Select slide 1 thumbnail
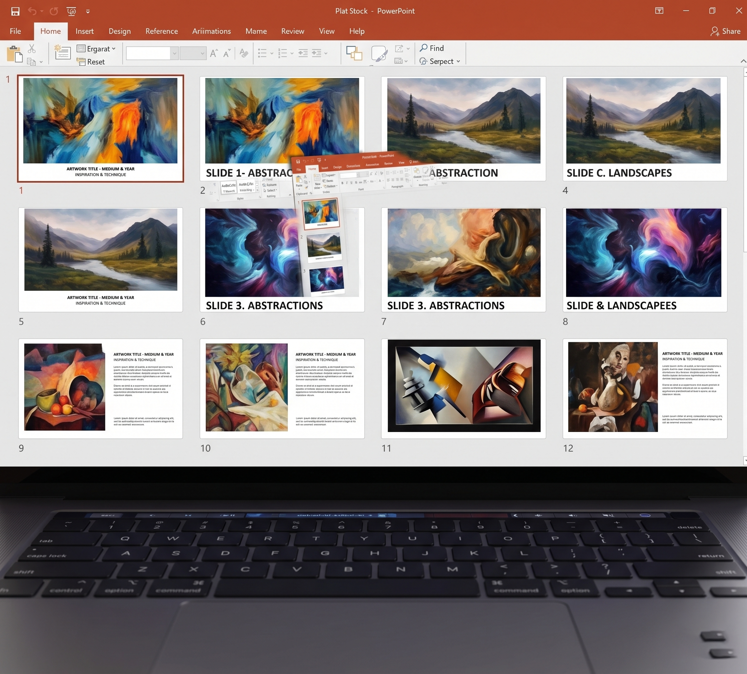The height and width of the screenshot is (674, 747). point(100,128)
